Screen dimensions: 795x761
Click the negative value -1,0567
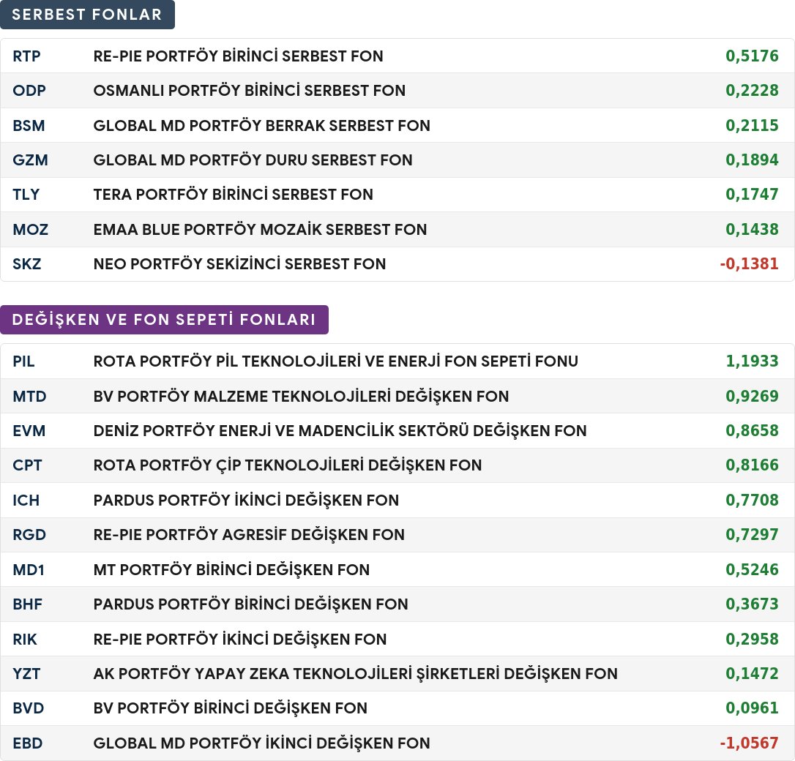[x=749, y=743]
